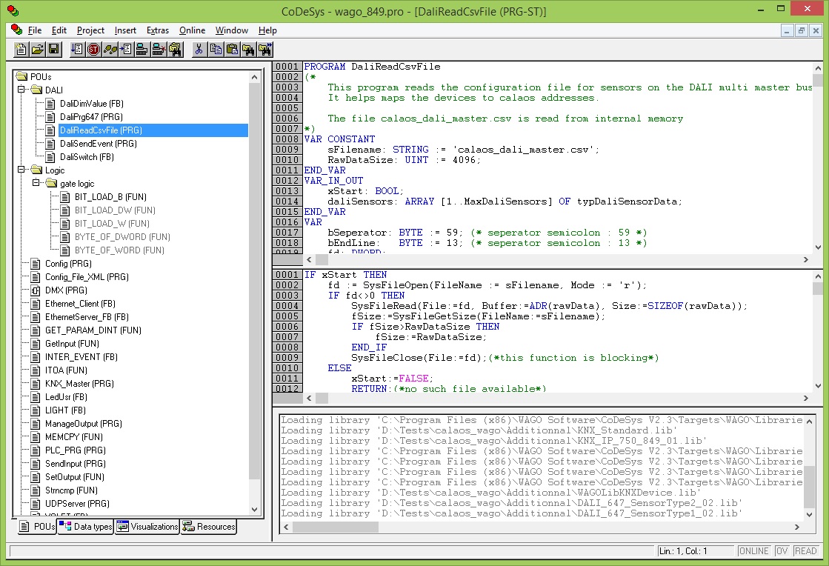Click line number 0004 in code pane
The image size is (829, 566).
287,306
